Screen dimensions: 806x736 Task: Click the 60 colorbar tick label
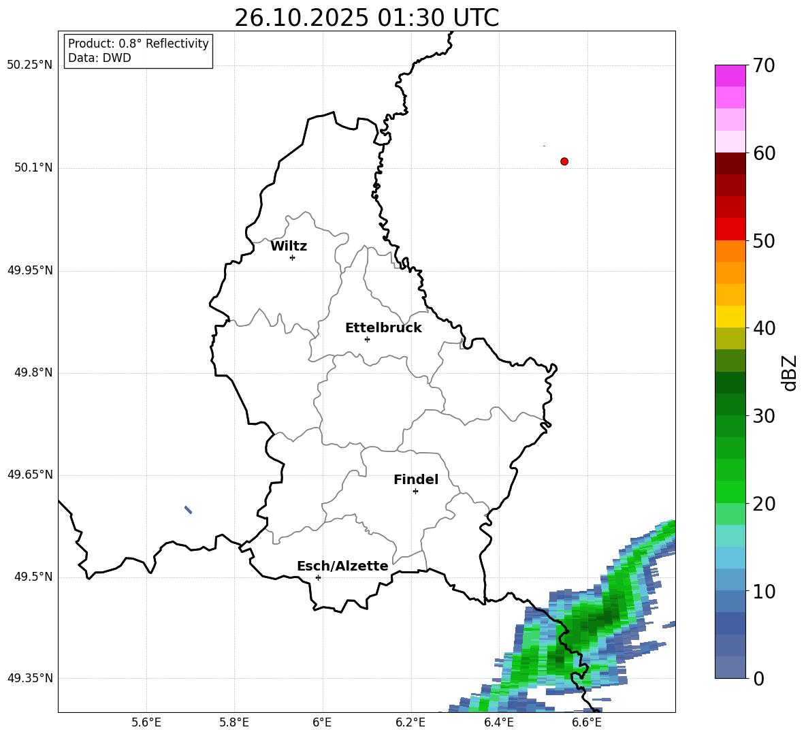764,153
